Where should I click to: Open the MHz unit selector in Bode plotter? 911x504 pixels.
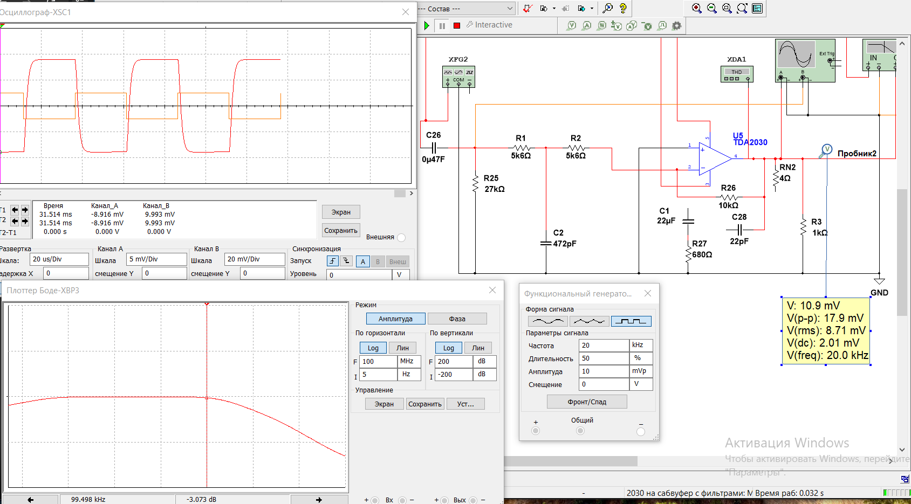pyautogui.click(x=408, y=361)
